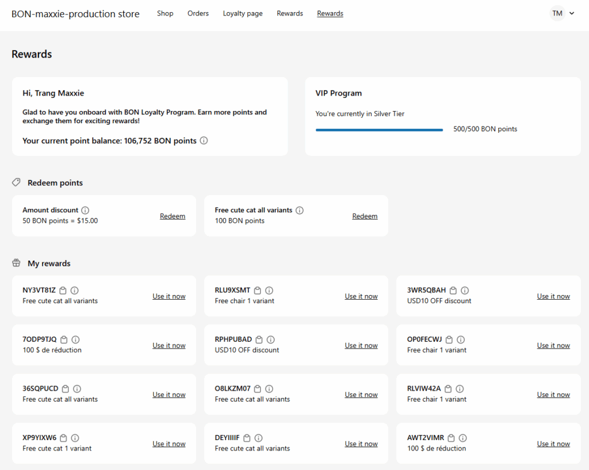The image size is (589, 470).
Task: Redeem the Amount discount reward
Action: point(173,216)
